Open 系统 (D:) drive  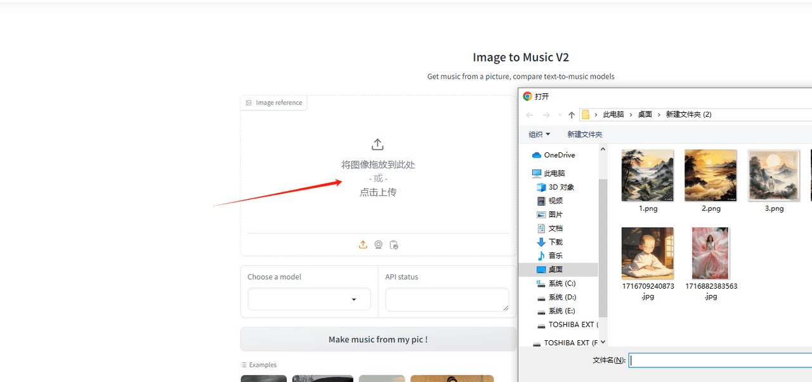pyautogui.click(x=556, y=297)
